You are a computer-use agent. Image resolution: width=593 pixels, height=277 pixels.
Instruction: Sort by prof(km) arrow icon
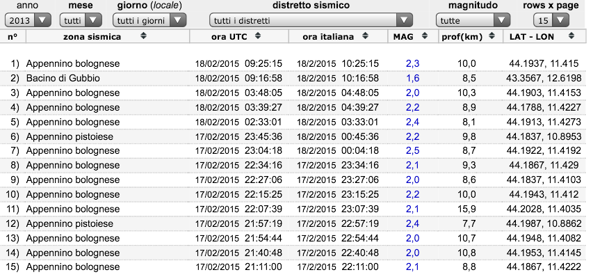point(492,36)
